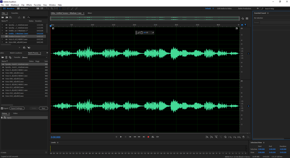Image resolution: width=290 pixels, height=158 pixels.
Task: Expand the first Spooky mixdown.wav file entry
Action: pyautogui.click(x=2, y=25)
